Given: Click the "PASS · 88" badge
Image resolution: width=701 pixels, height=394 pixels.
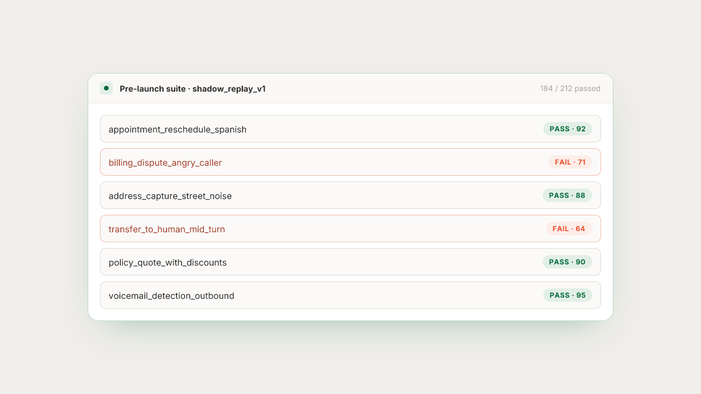Looking at the screenshot, I should 567,196.
